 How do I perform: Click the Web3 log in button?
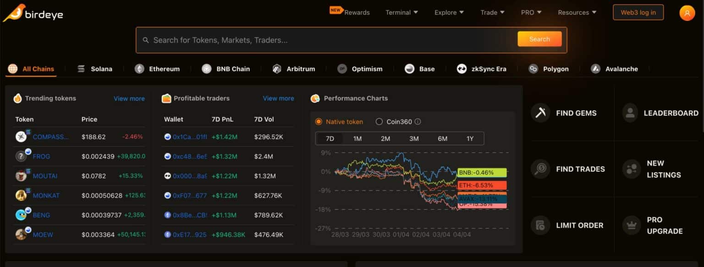click(638, 12)
